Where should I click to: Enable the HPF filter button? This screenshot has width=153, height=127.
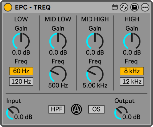[x=57, y=109]
